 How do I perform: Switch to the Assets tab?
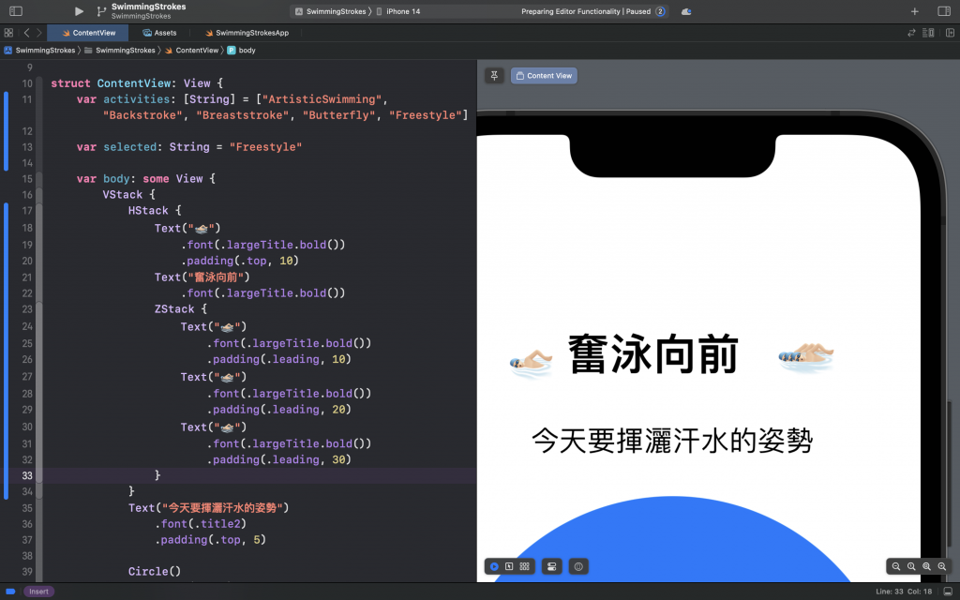159,33
